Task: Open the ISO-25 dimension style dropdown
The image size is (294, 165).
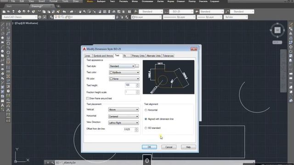Action: click(181, 11)
